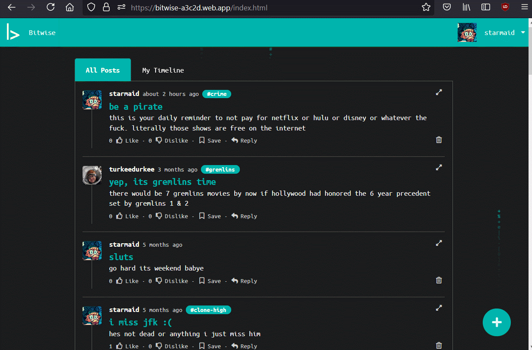Reply to the gremlins post

pos(244,216)
